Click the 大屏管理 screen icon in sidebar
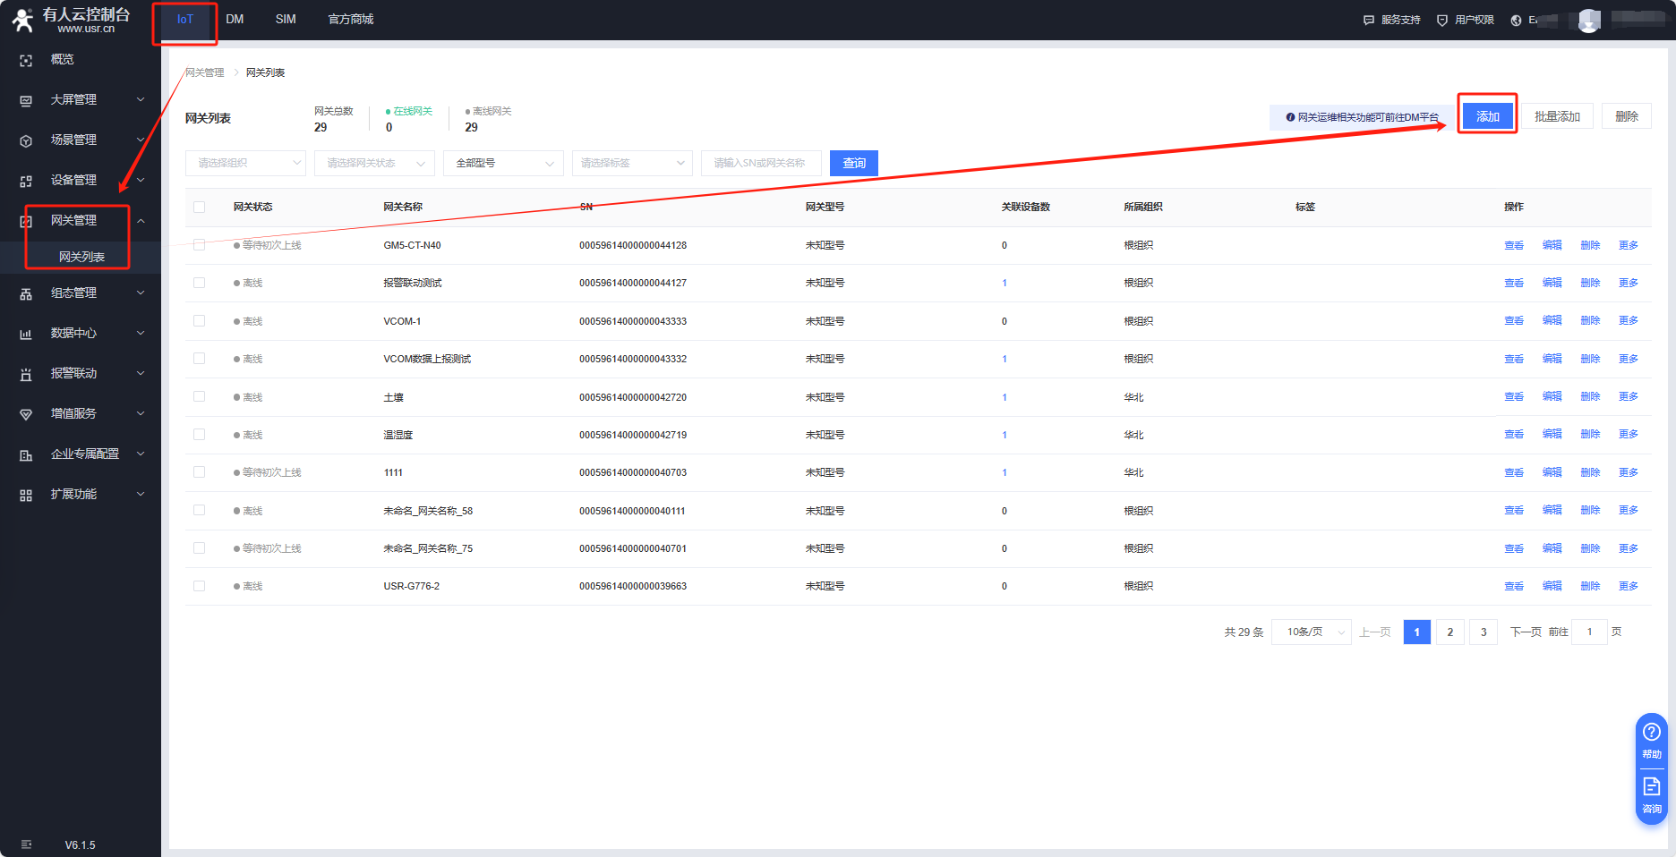 26,100
